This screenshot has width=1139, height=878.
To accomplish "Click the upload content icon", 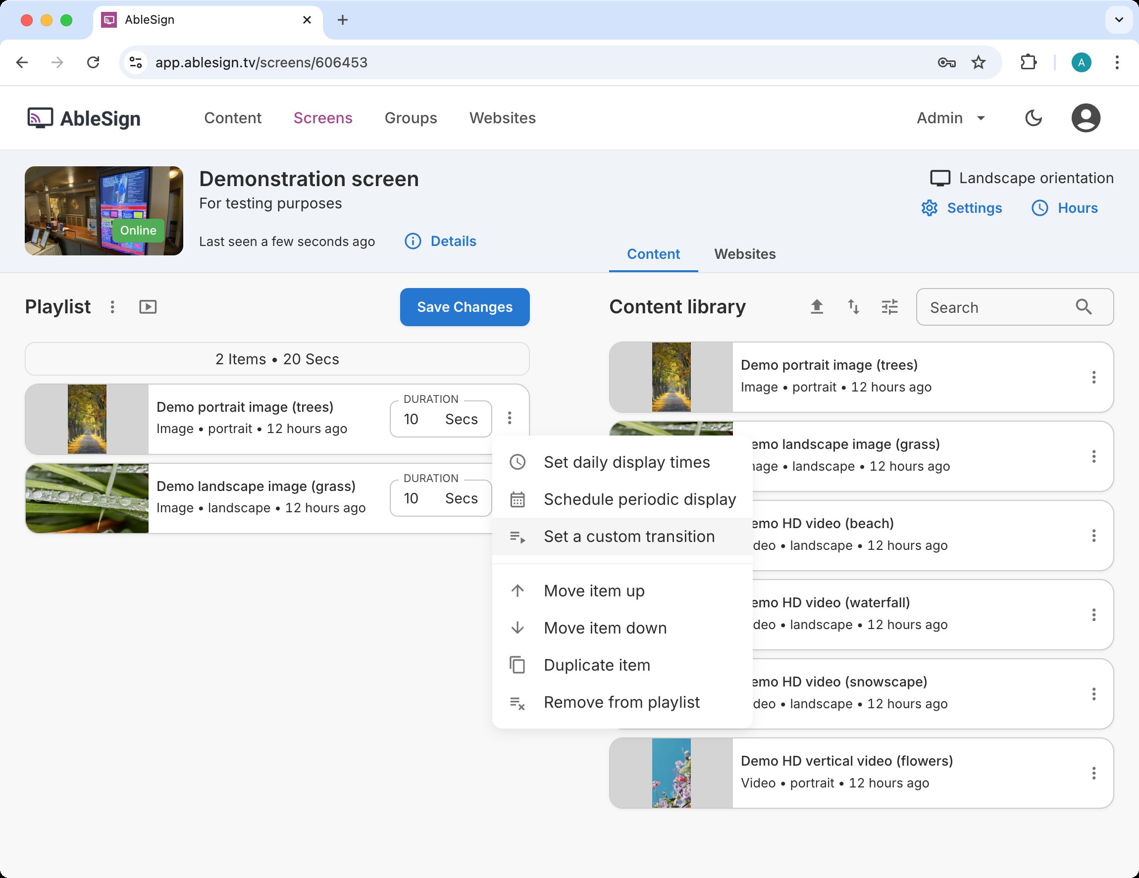I will (x=817, y=307).
